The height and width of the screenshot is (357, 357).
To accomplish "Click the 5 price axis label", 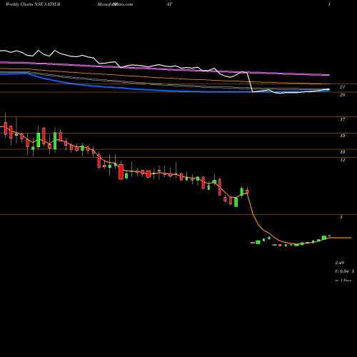I will pyautogui.click(x=341, y=217).
